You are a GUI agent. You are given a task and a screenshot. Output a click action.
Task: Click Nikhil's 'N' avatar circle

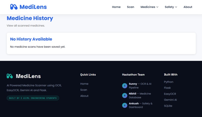pos(125,95)
